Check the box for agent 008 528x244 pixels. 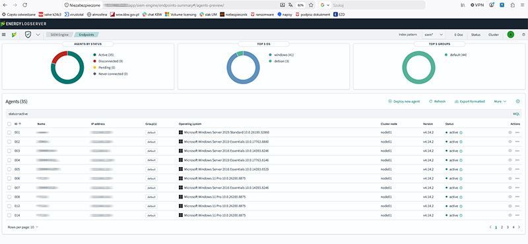point(9,197)
